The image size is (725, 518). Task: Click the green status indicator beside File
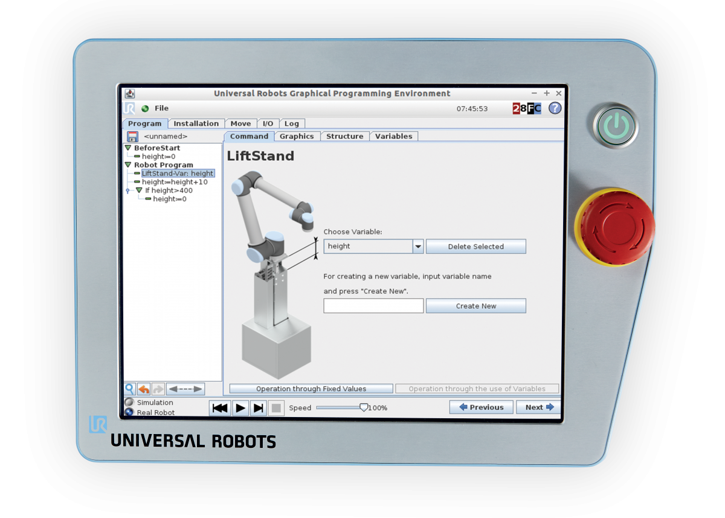[145, 109]
